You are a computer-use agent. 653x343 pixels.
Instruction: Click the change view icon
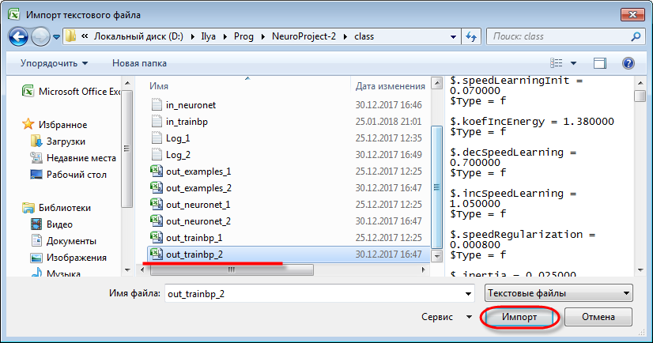(557, 63)
